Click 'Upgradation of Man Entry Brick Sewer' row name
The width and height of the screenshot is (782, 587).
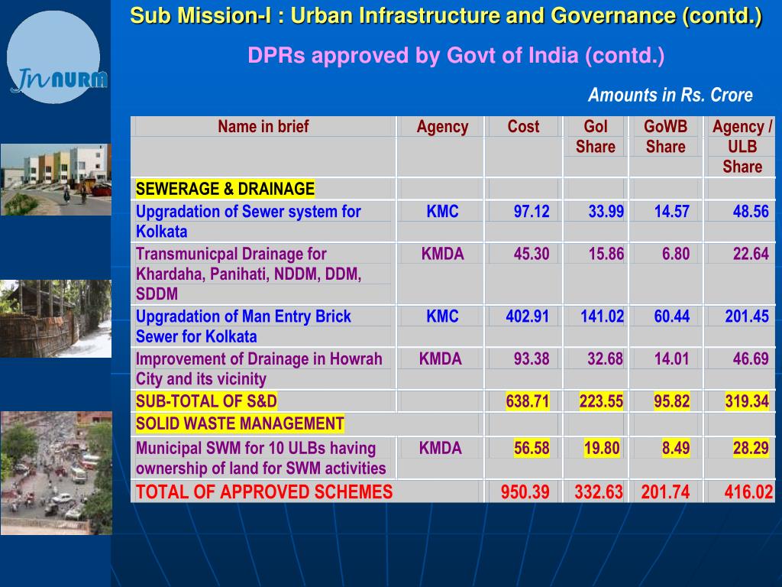point(243,326)
